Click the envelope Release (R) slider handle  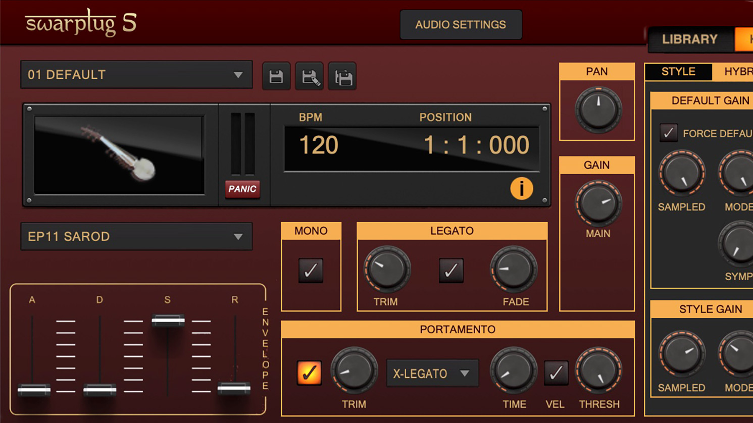(234, 388)
